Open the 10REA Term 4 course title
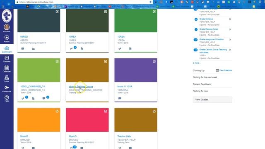 click(x=121, y=37)
